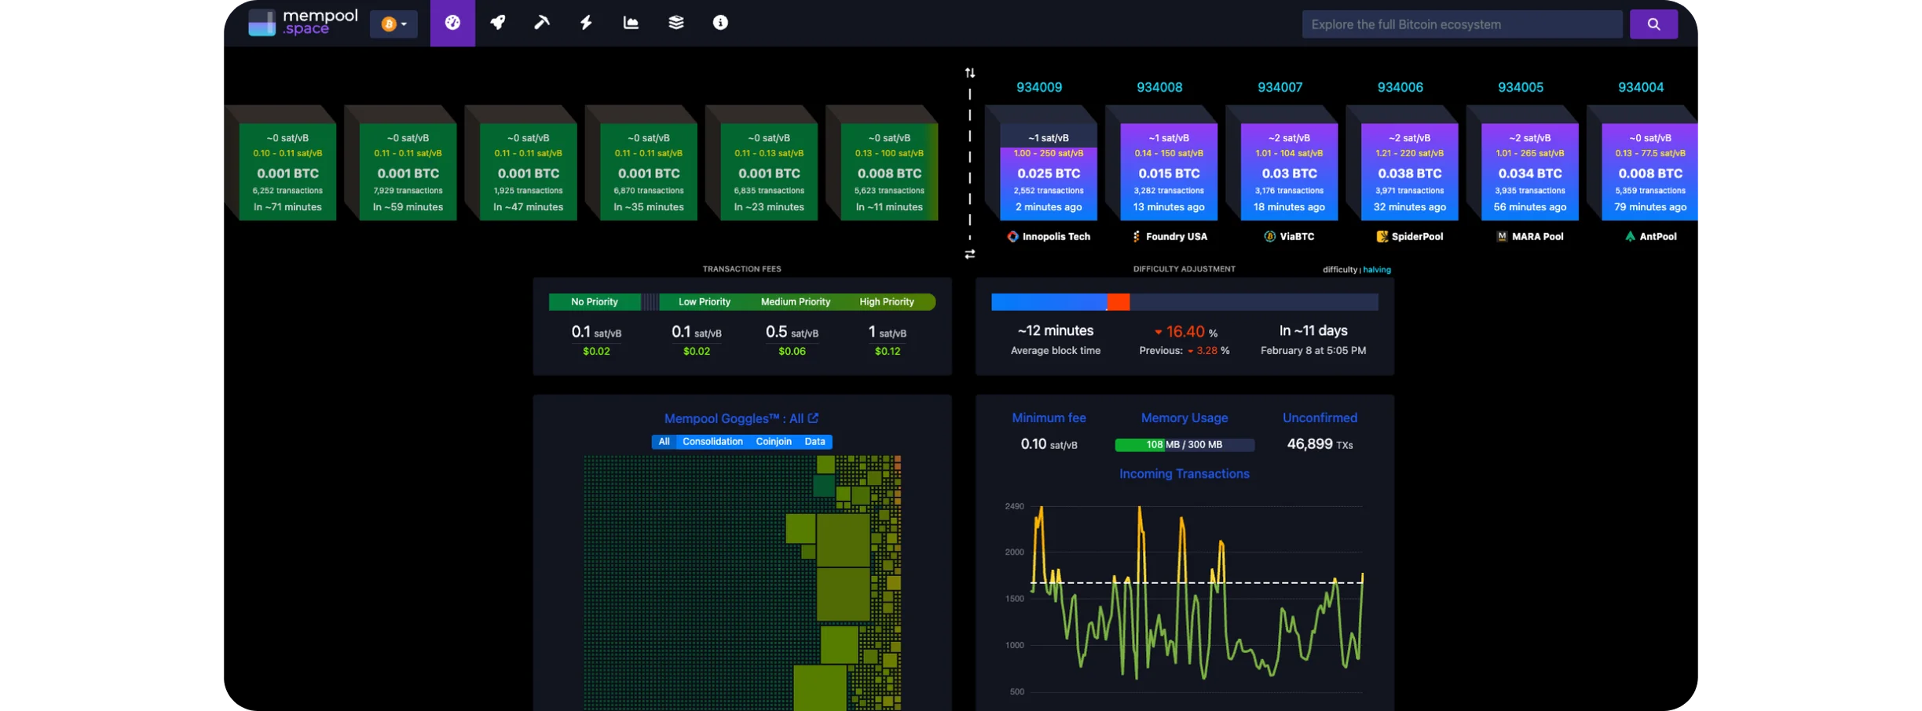Focus the Explore Bitcoin ecosystem search field
1922x711 pixels.
coord(1461,24)
